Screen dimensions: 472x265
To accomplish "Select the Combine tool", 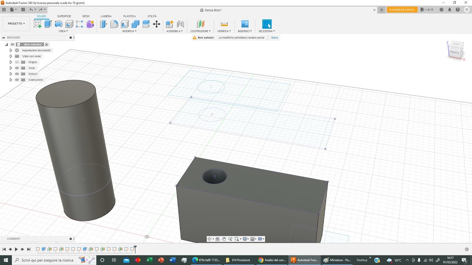I will pyautogui.click(x=135, y=24).
